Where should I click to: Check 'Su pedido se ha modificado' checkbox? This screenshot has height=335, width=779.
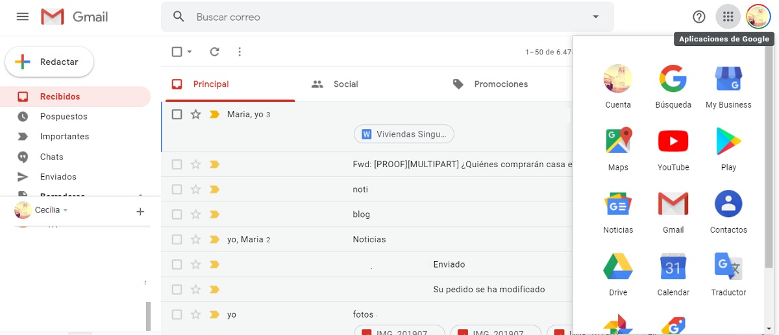(x=177, y=290)
